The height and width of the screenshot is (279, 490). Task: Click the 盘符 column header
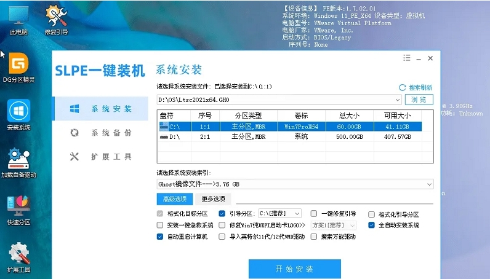coord(174,116)
